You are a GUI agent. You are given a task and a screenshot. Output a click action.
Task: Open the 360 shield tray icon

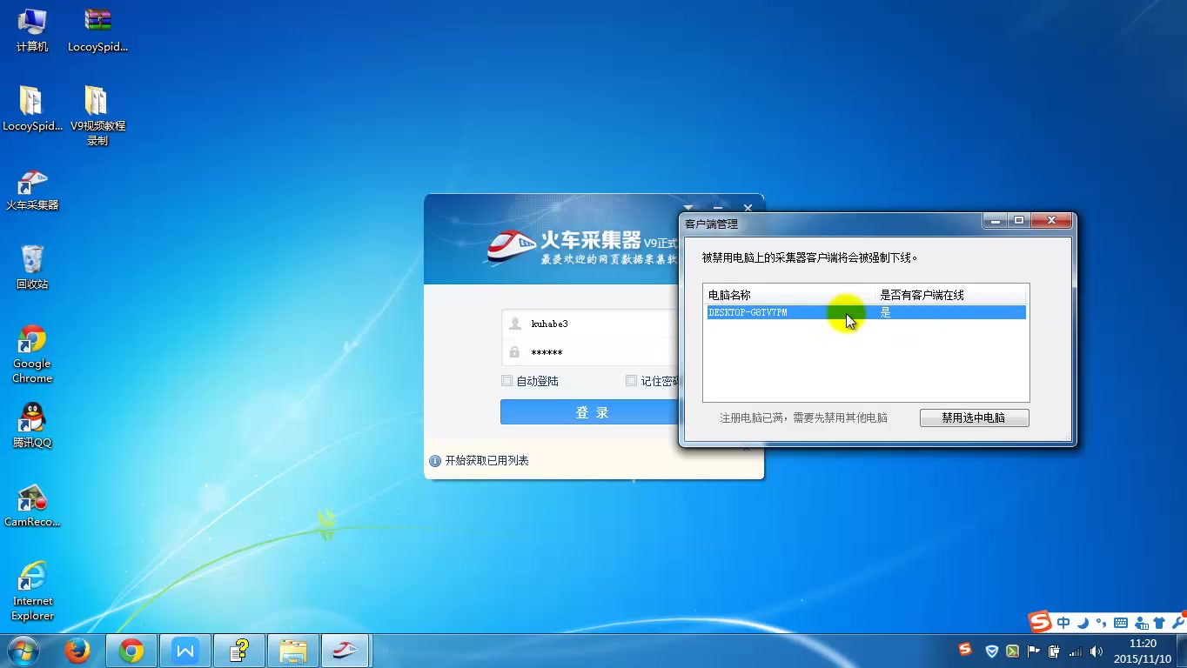(991, 651)
